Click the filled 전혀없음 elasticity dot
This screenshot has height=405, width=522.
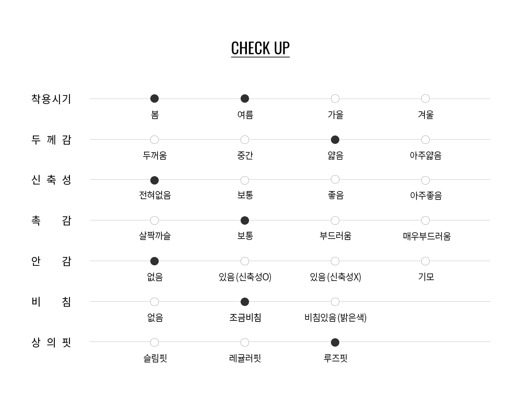[155, 180]
